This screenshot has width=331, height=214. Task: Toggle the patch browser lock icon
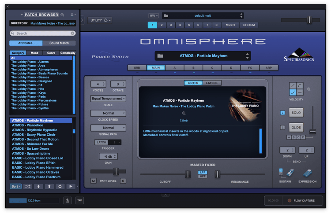coord(72,15)
